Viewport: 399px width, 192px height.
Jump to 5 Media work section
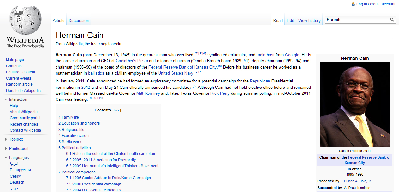click(70, 142)
